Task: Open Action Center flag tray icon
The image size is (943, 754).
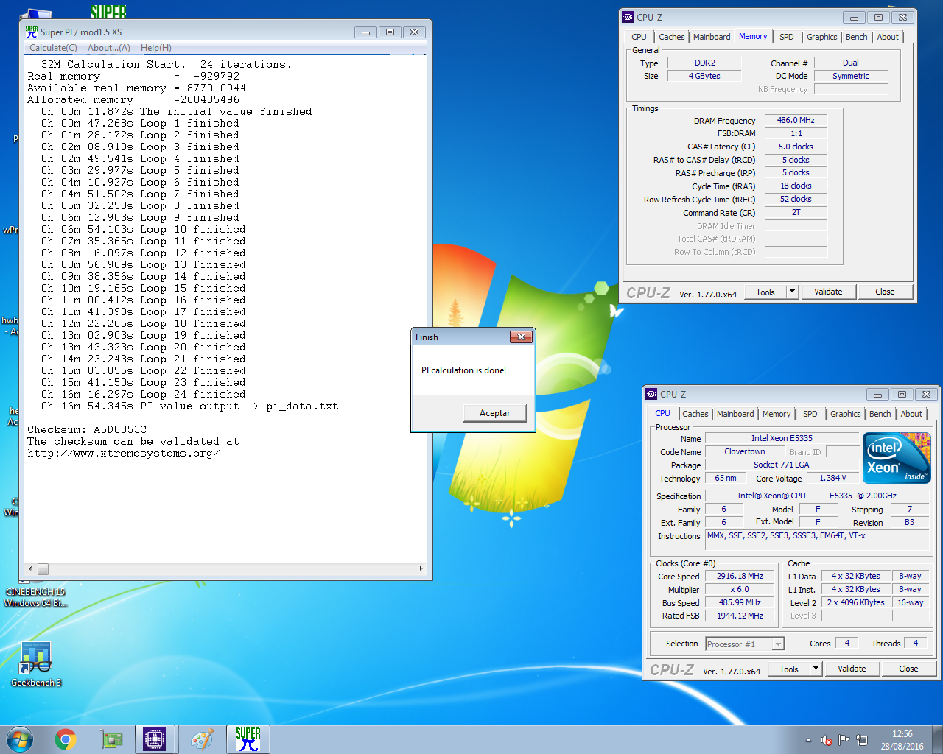Action: tap(844, 740)
